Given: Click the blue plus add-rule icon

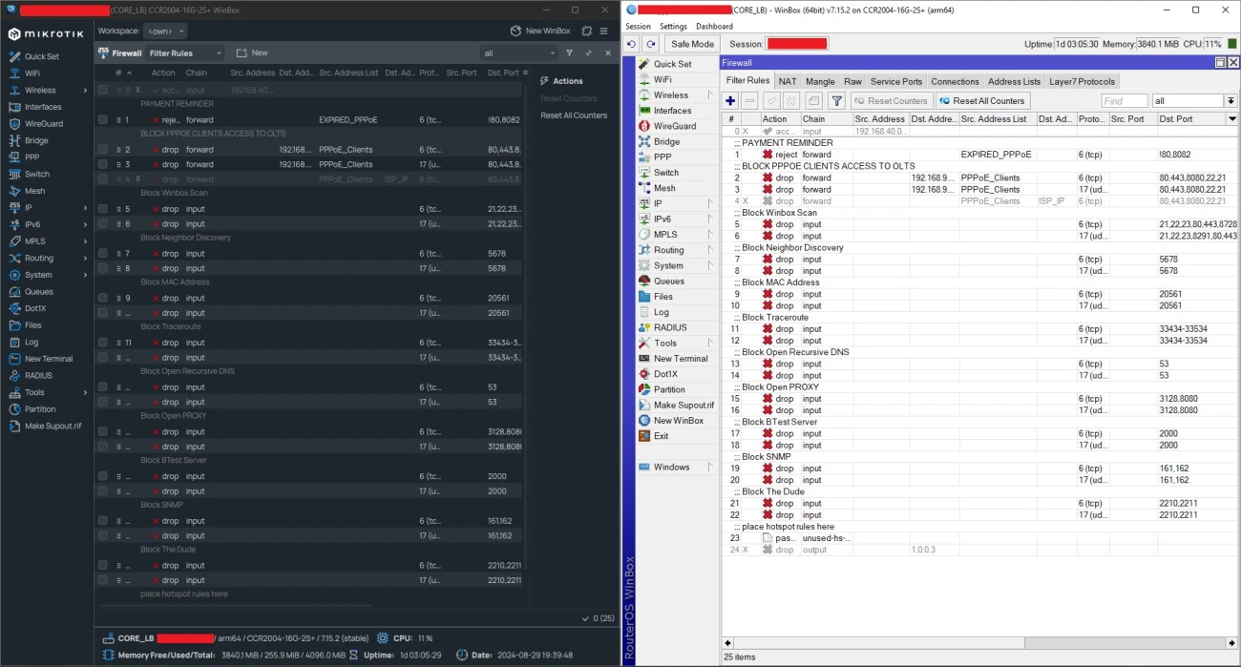Looking at the screenshot, I should tap(730, 101).
